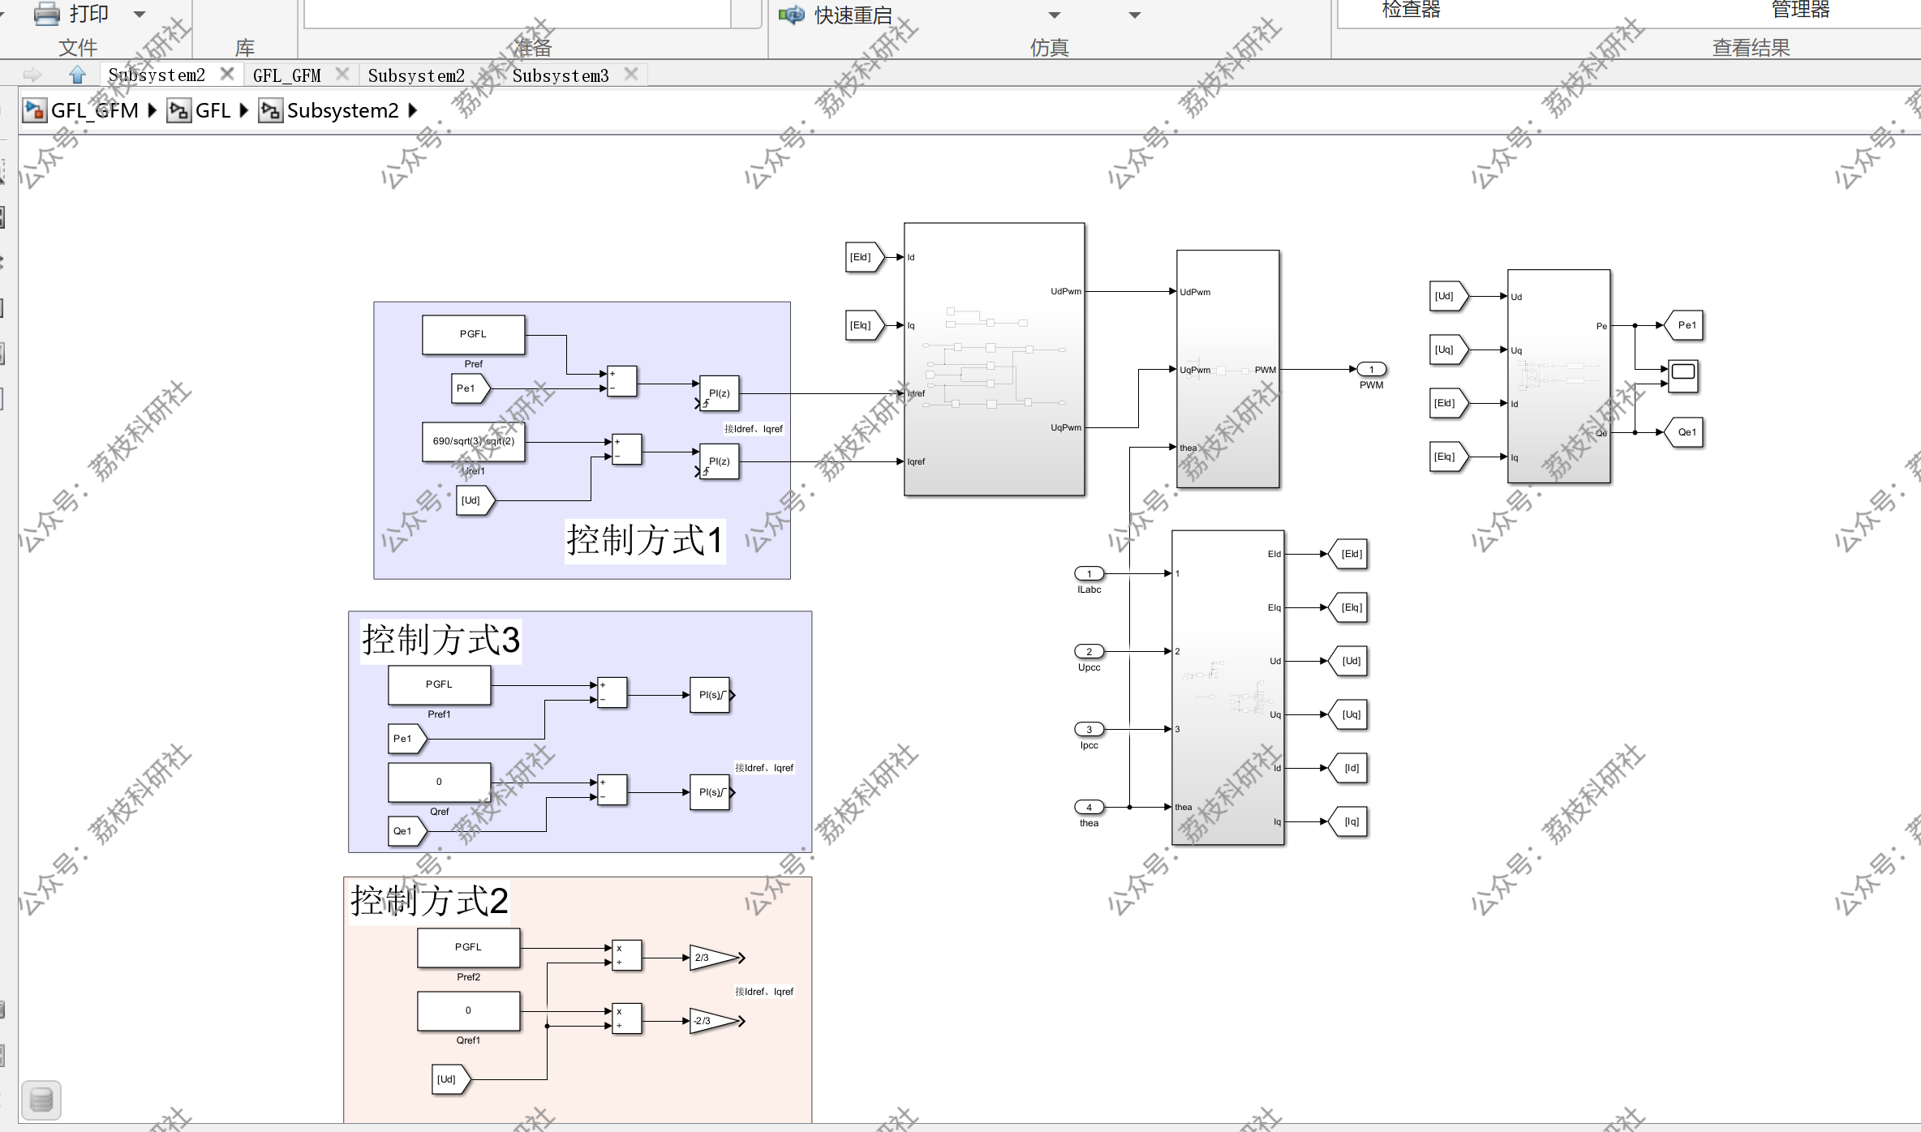Click the 快速重启 fast restart icon
This screenshot has width=1921, height=1132.
[x=791, y=15]
